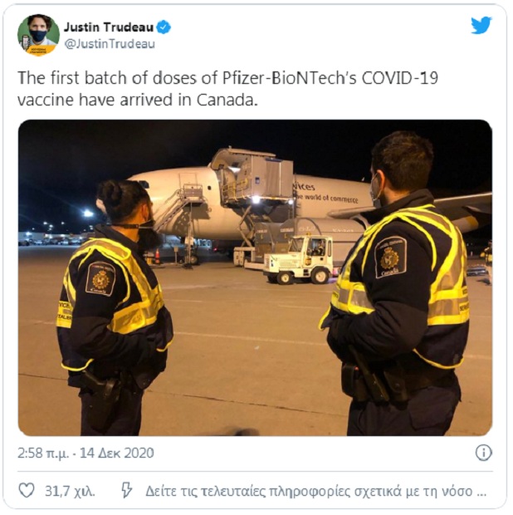This screenshot has width=513, height=515.
Task: Click the lightning bolt icon
Action: point(127,490)
